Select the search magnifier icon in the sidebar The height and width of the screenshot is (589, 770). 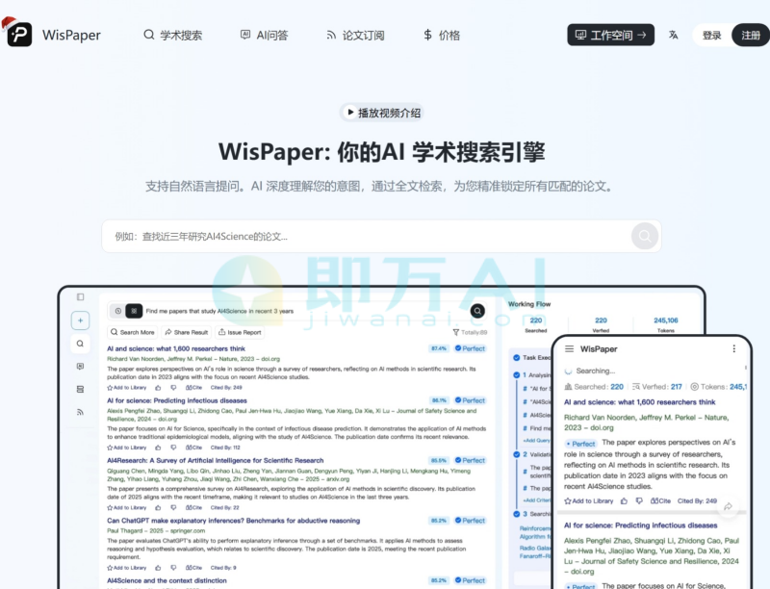(81, 344)
